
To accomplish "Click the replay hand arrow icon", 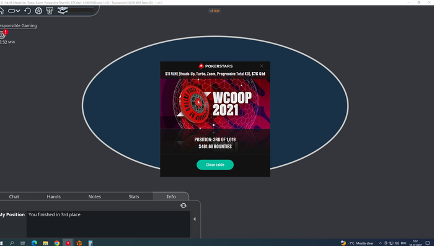I will pos(27,11).
